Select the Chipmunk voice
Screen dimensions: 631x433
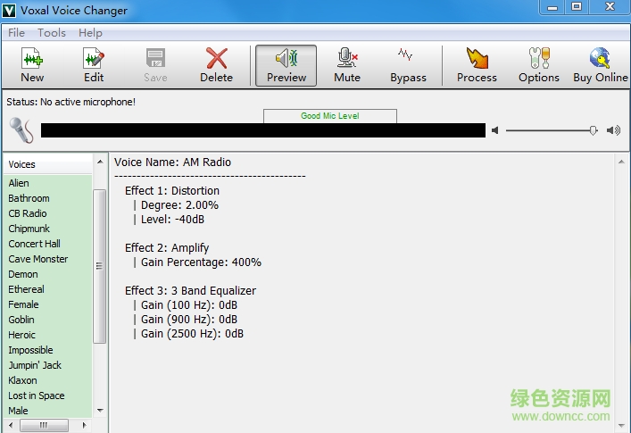[48, 229]
